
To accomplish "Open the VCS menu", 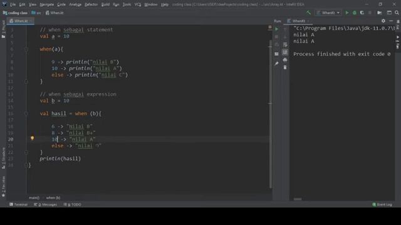I will [x=138, y=4].
